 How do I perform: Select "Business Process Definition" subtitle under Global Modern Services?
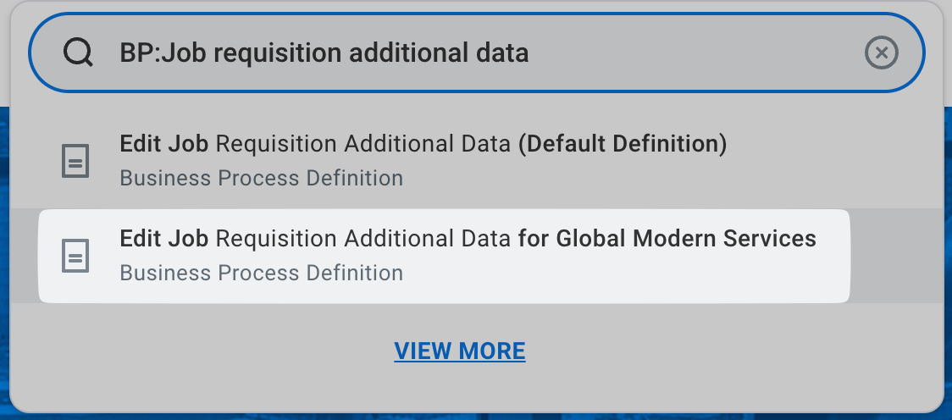261,274
